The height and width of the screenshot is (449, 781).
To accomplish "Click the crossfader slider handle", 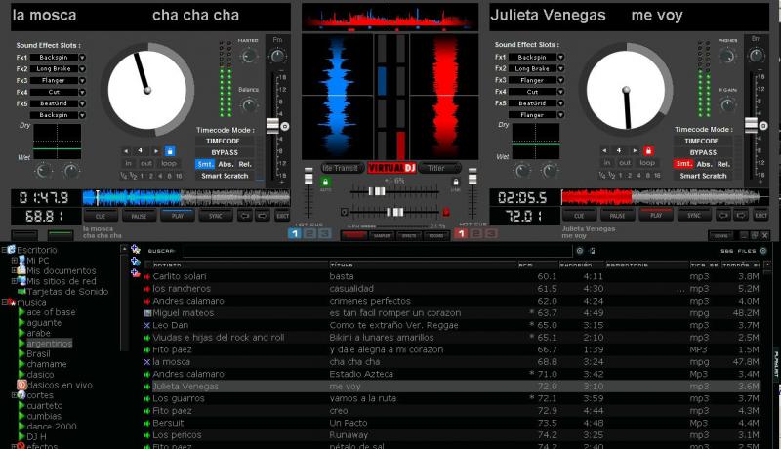I will [395, 213].
